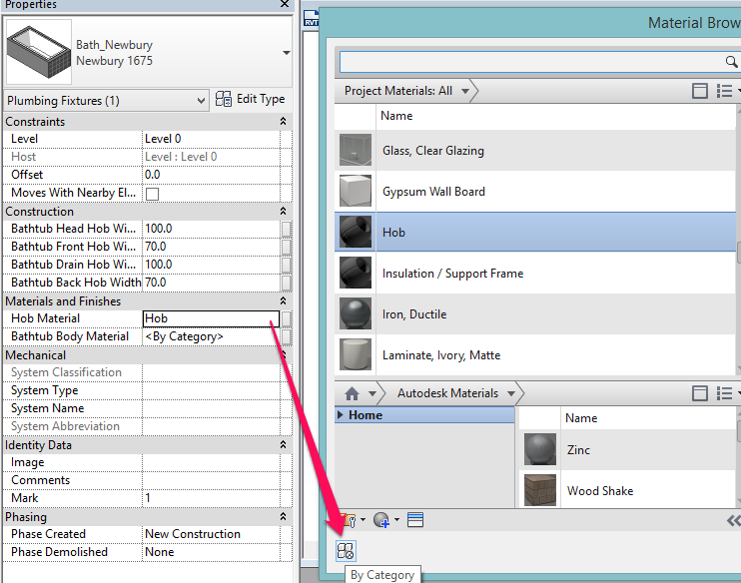Screen dimensions: 741x583
Task: Open the material library folder dropdown arrow
Action: point(363,520)
